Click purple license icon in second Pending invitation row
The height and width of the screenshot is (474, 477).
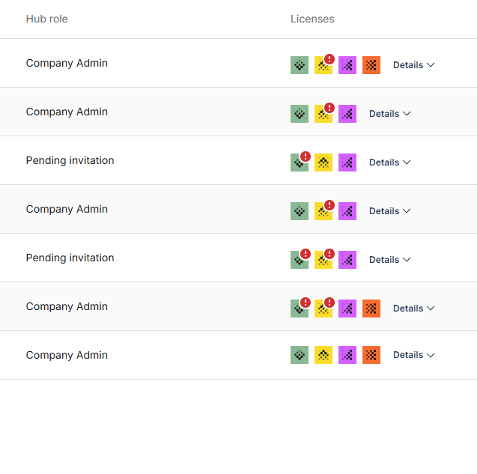pyautogui.click(x=347, y=260)
